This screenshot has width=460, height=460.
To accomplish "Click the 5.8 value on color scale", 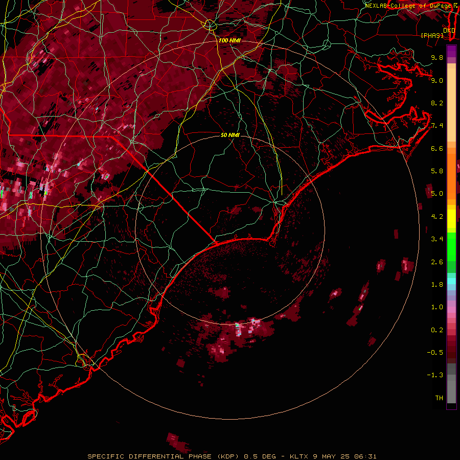I will 437,171.
